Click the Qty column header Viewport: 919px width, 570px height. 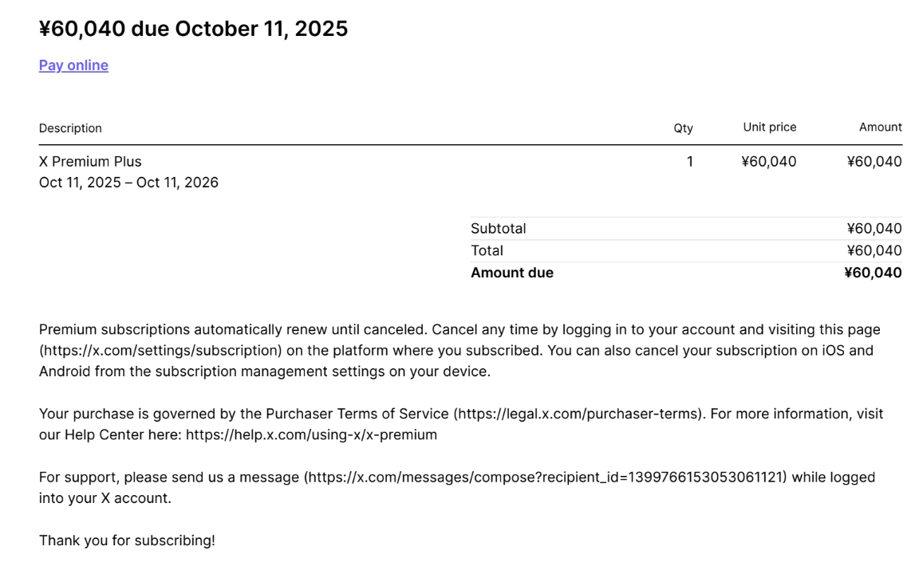[x=683, y=128]
